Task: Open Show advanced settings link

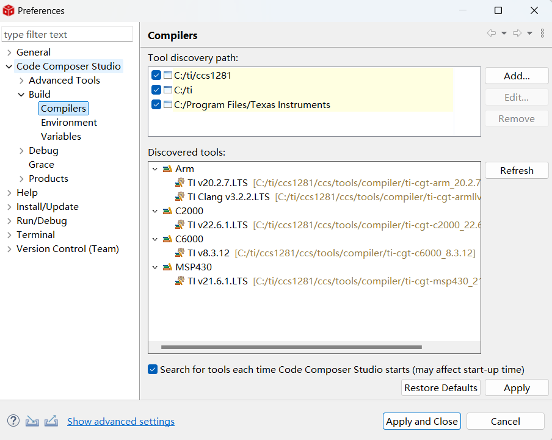Action: [121, 421]
